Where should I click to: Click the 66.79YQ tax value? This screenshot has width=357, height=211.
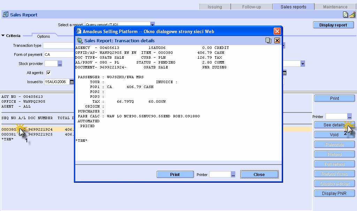point(125,102)
